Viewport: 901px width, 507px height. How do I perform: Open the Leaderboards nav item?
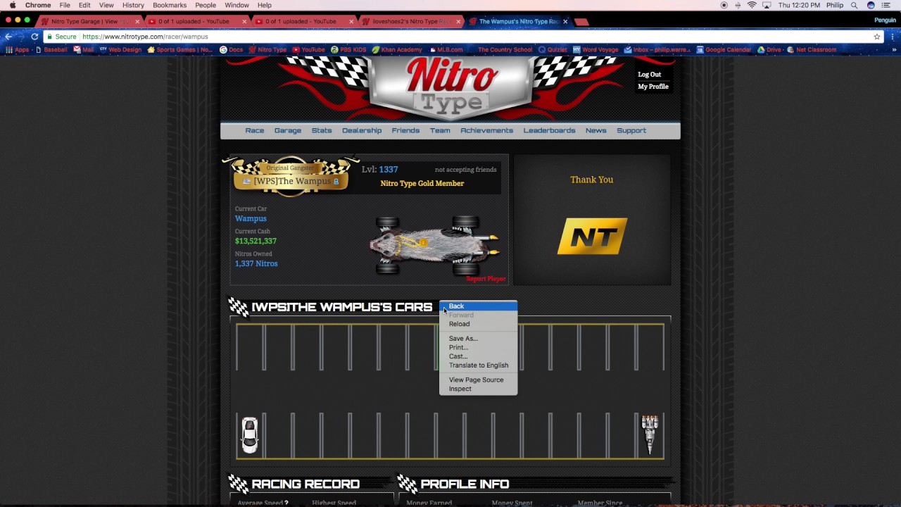tap(549, 130)
